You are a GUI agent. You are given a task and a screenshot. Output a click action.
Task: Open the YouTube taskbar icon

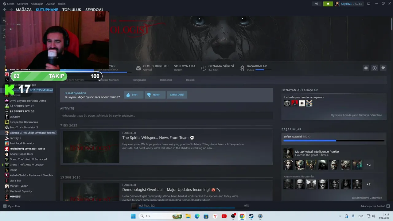pos(224,216)
